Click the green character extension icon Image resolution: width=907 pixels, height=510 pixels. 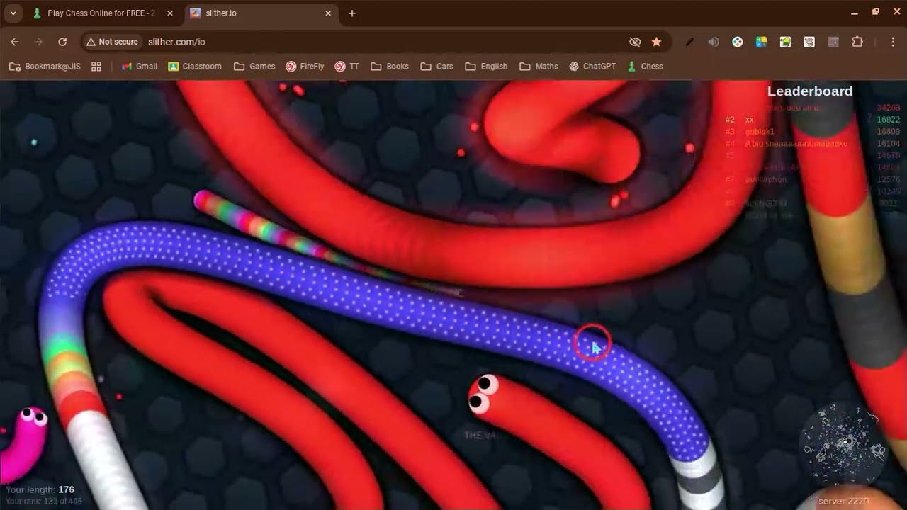click(785, 42)
